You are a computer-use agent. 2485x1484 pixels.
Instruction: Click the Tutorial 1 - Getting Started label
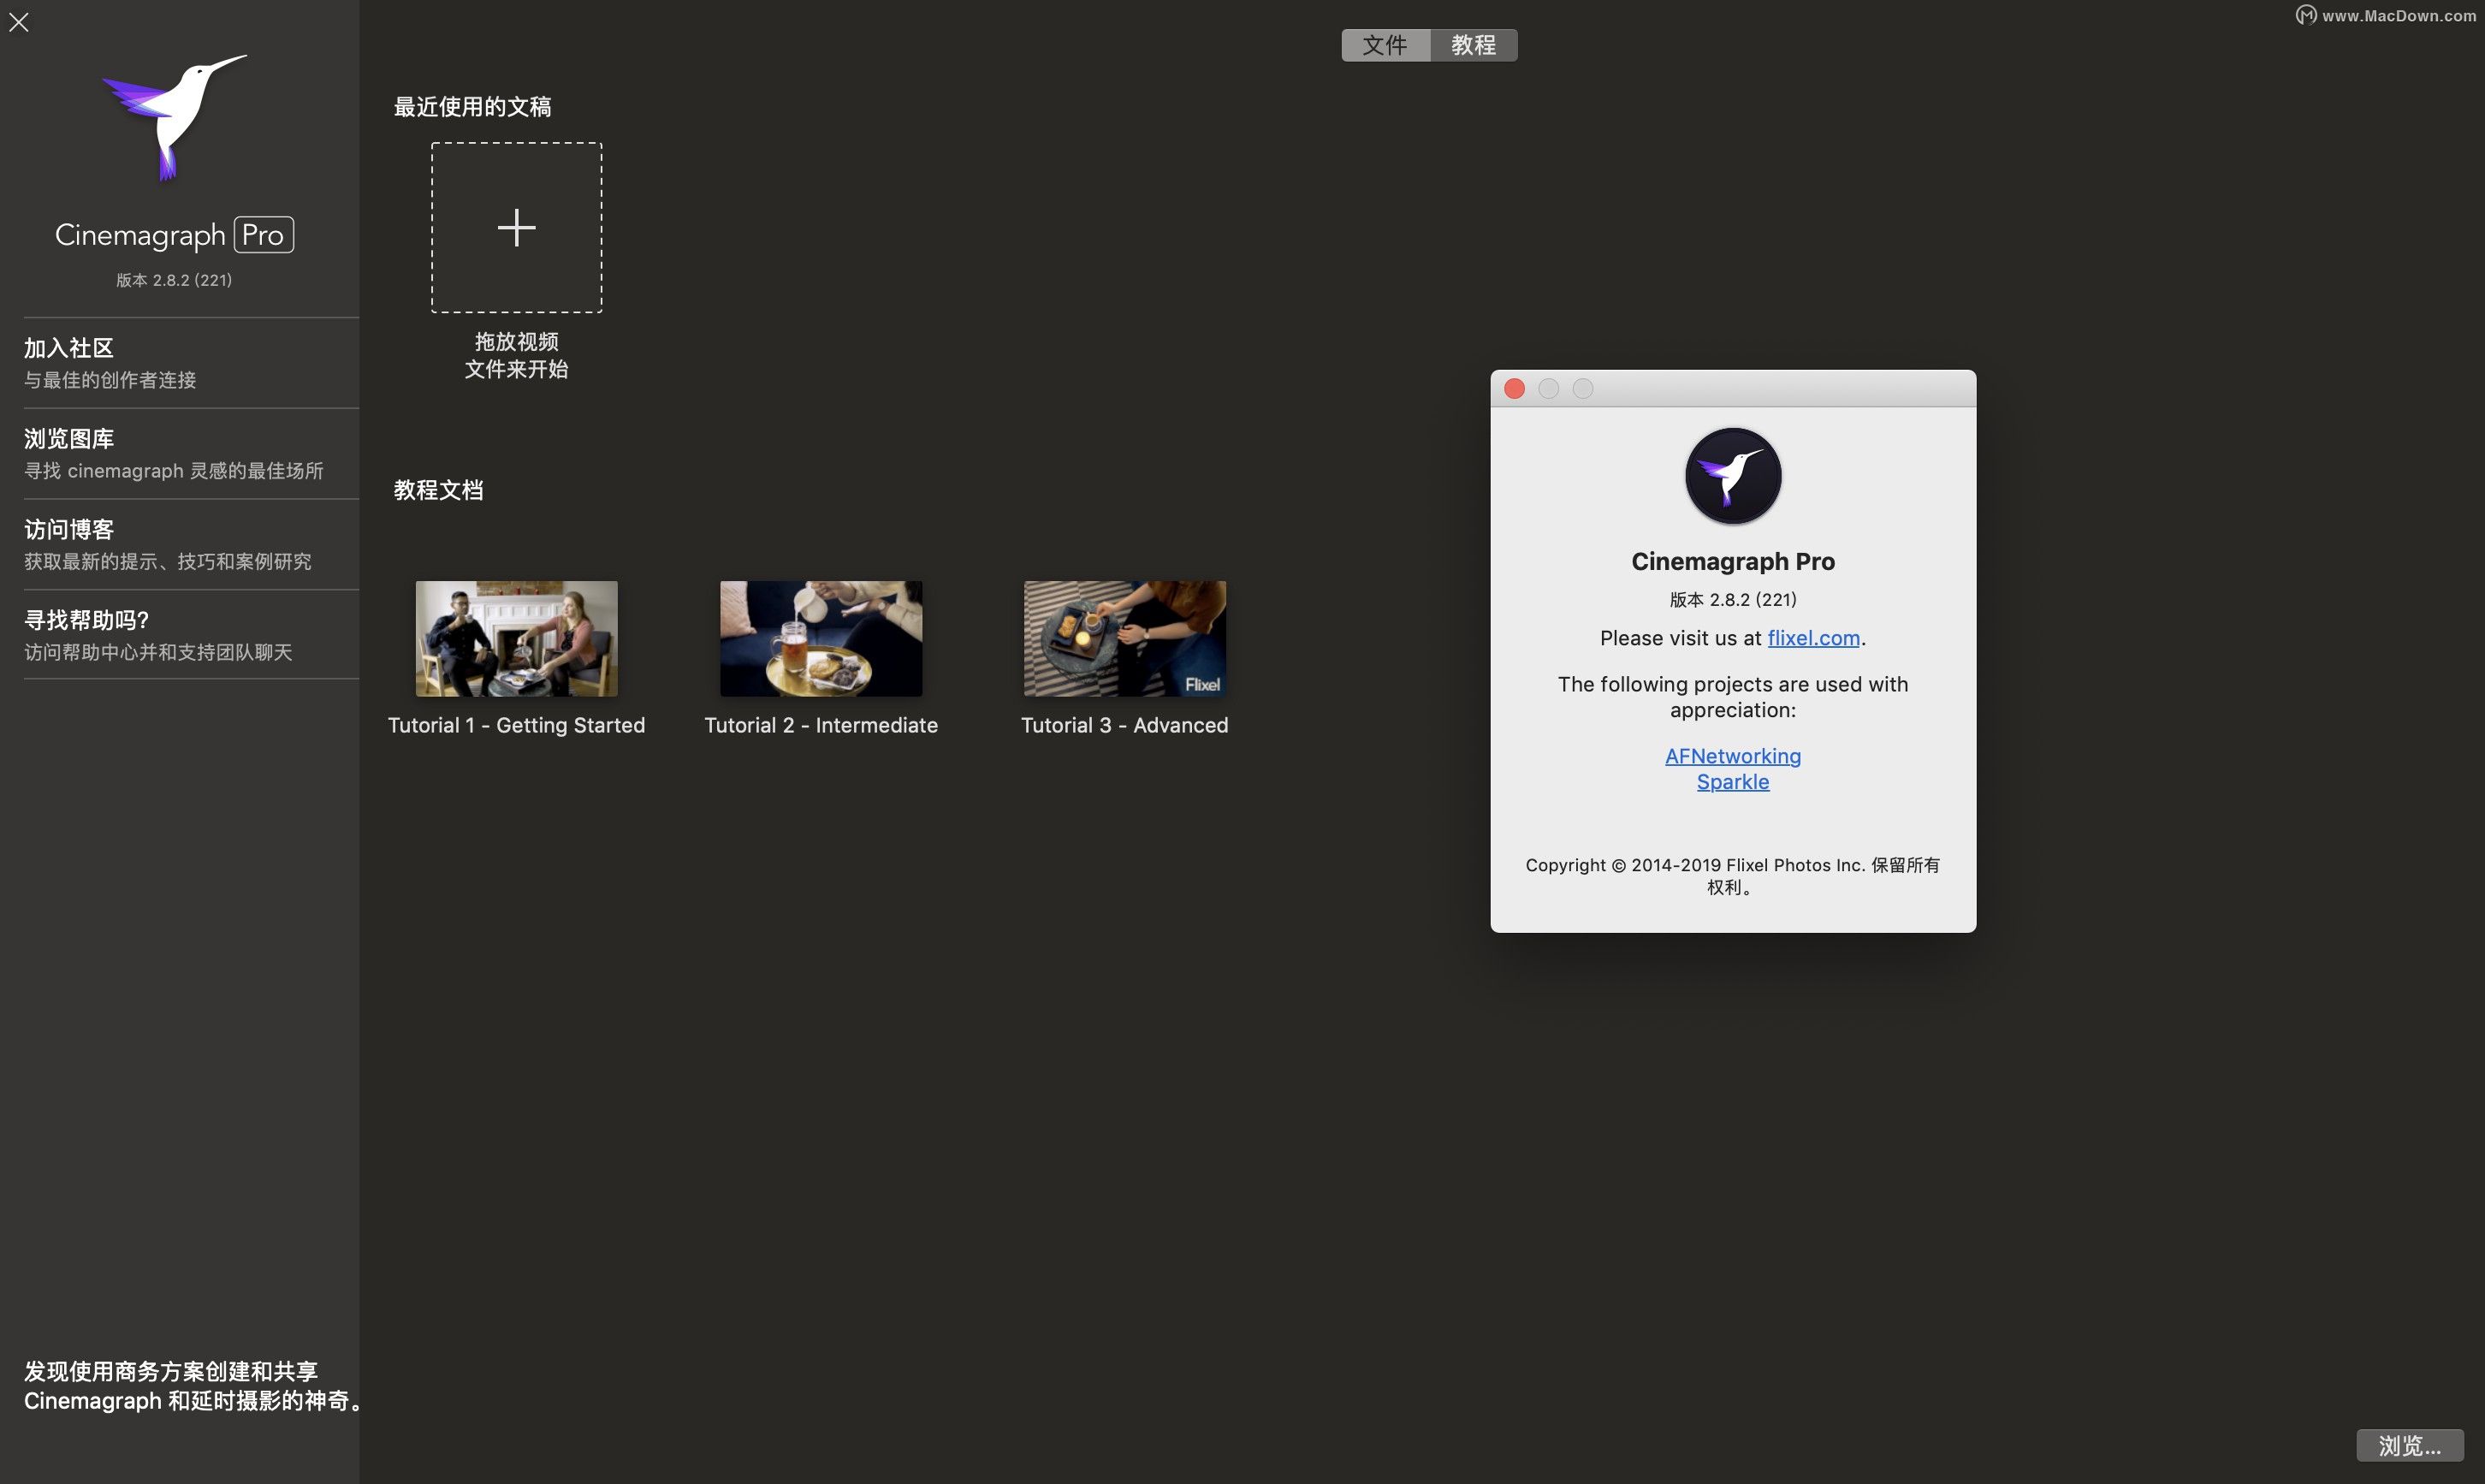point(517,726)
